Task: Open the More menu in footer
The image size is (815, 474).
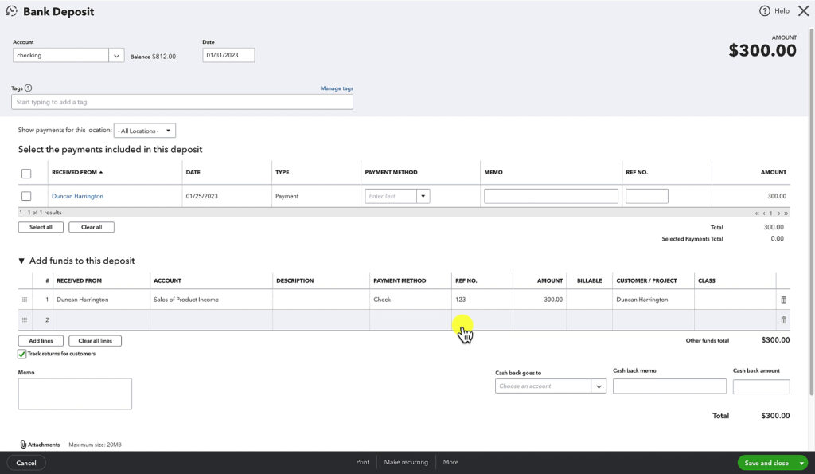Action: [450, 462]
